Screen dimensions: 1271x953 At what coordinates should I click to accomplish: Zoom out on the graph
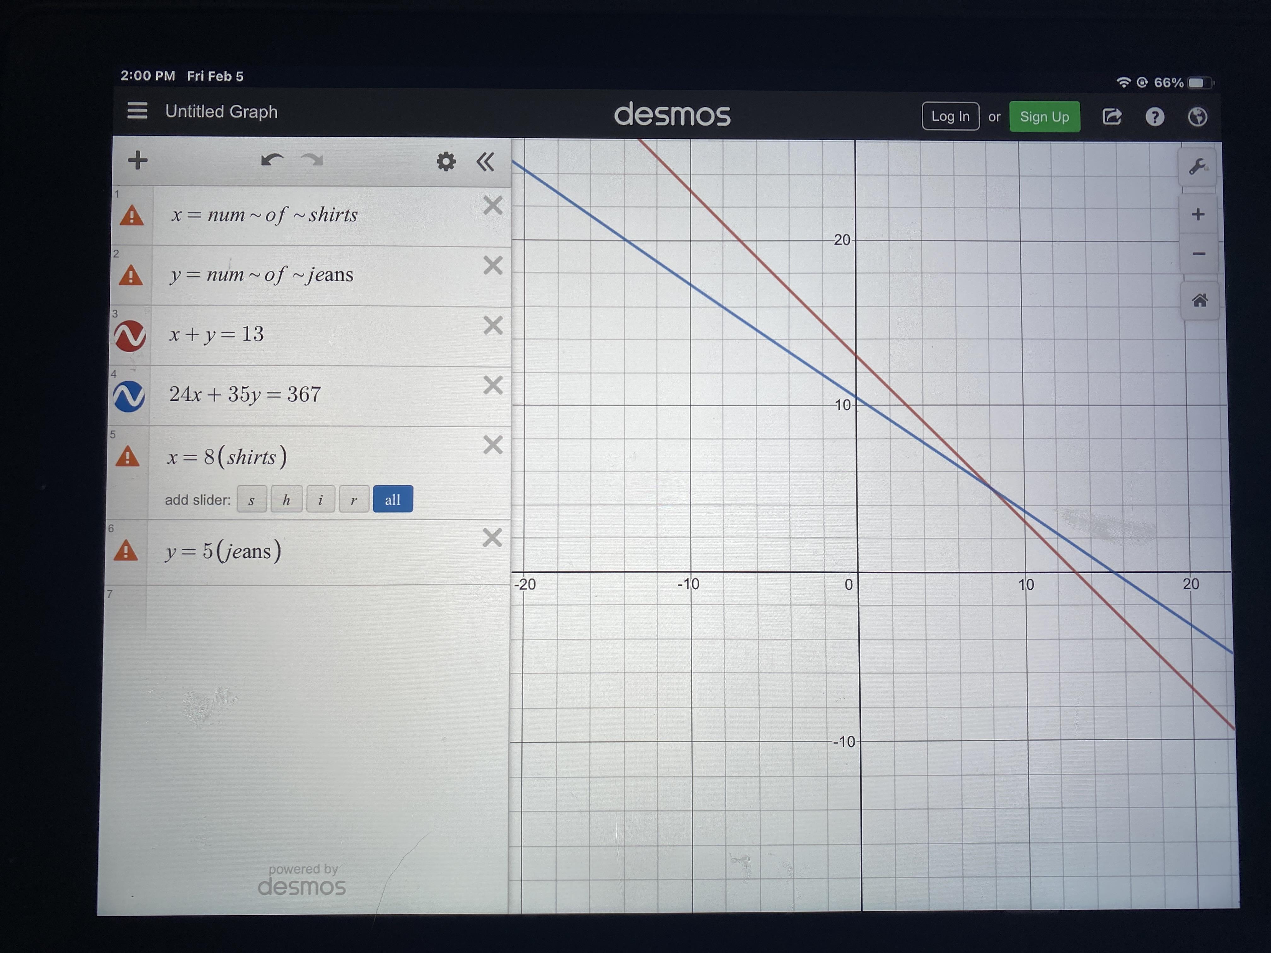pos(1198,254)
